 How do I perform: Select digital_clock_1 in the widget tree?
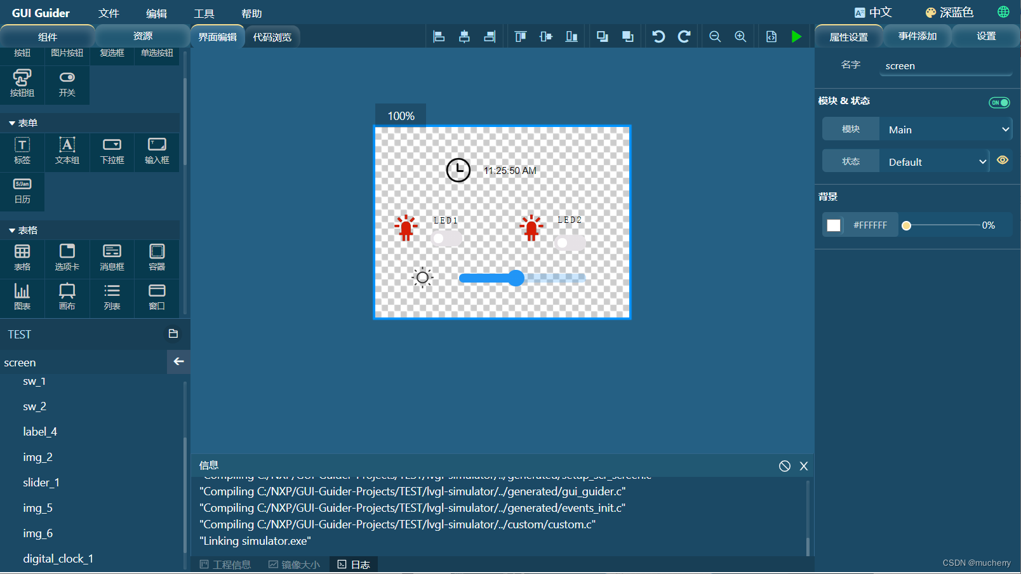click(x=58, y=559)
